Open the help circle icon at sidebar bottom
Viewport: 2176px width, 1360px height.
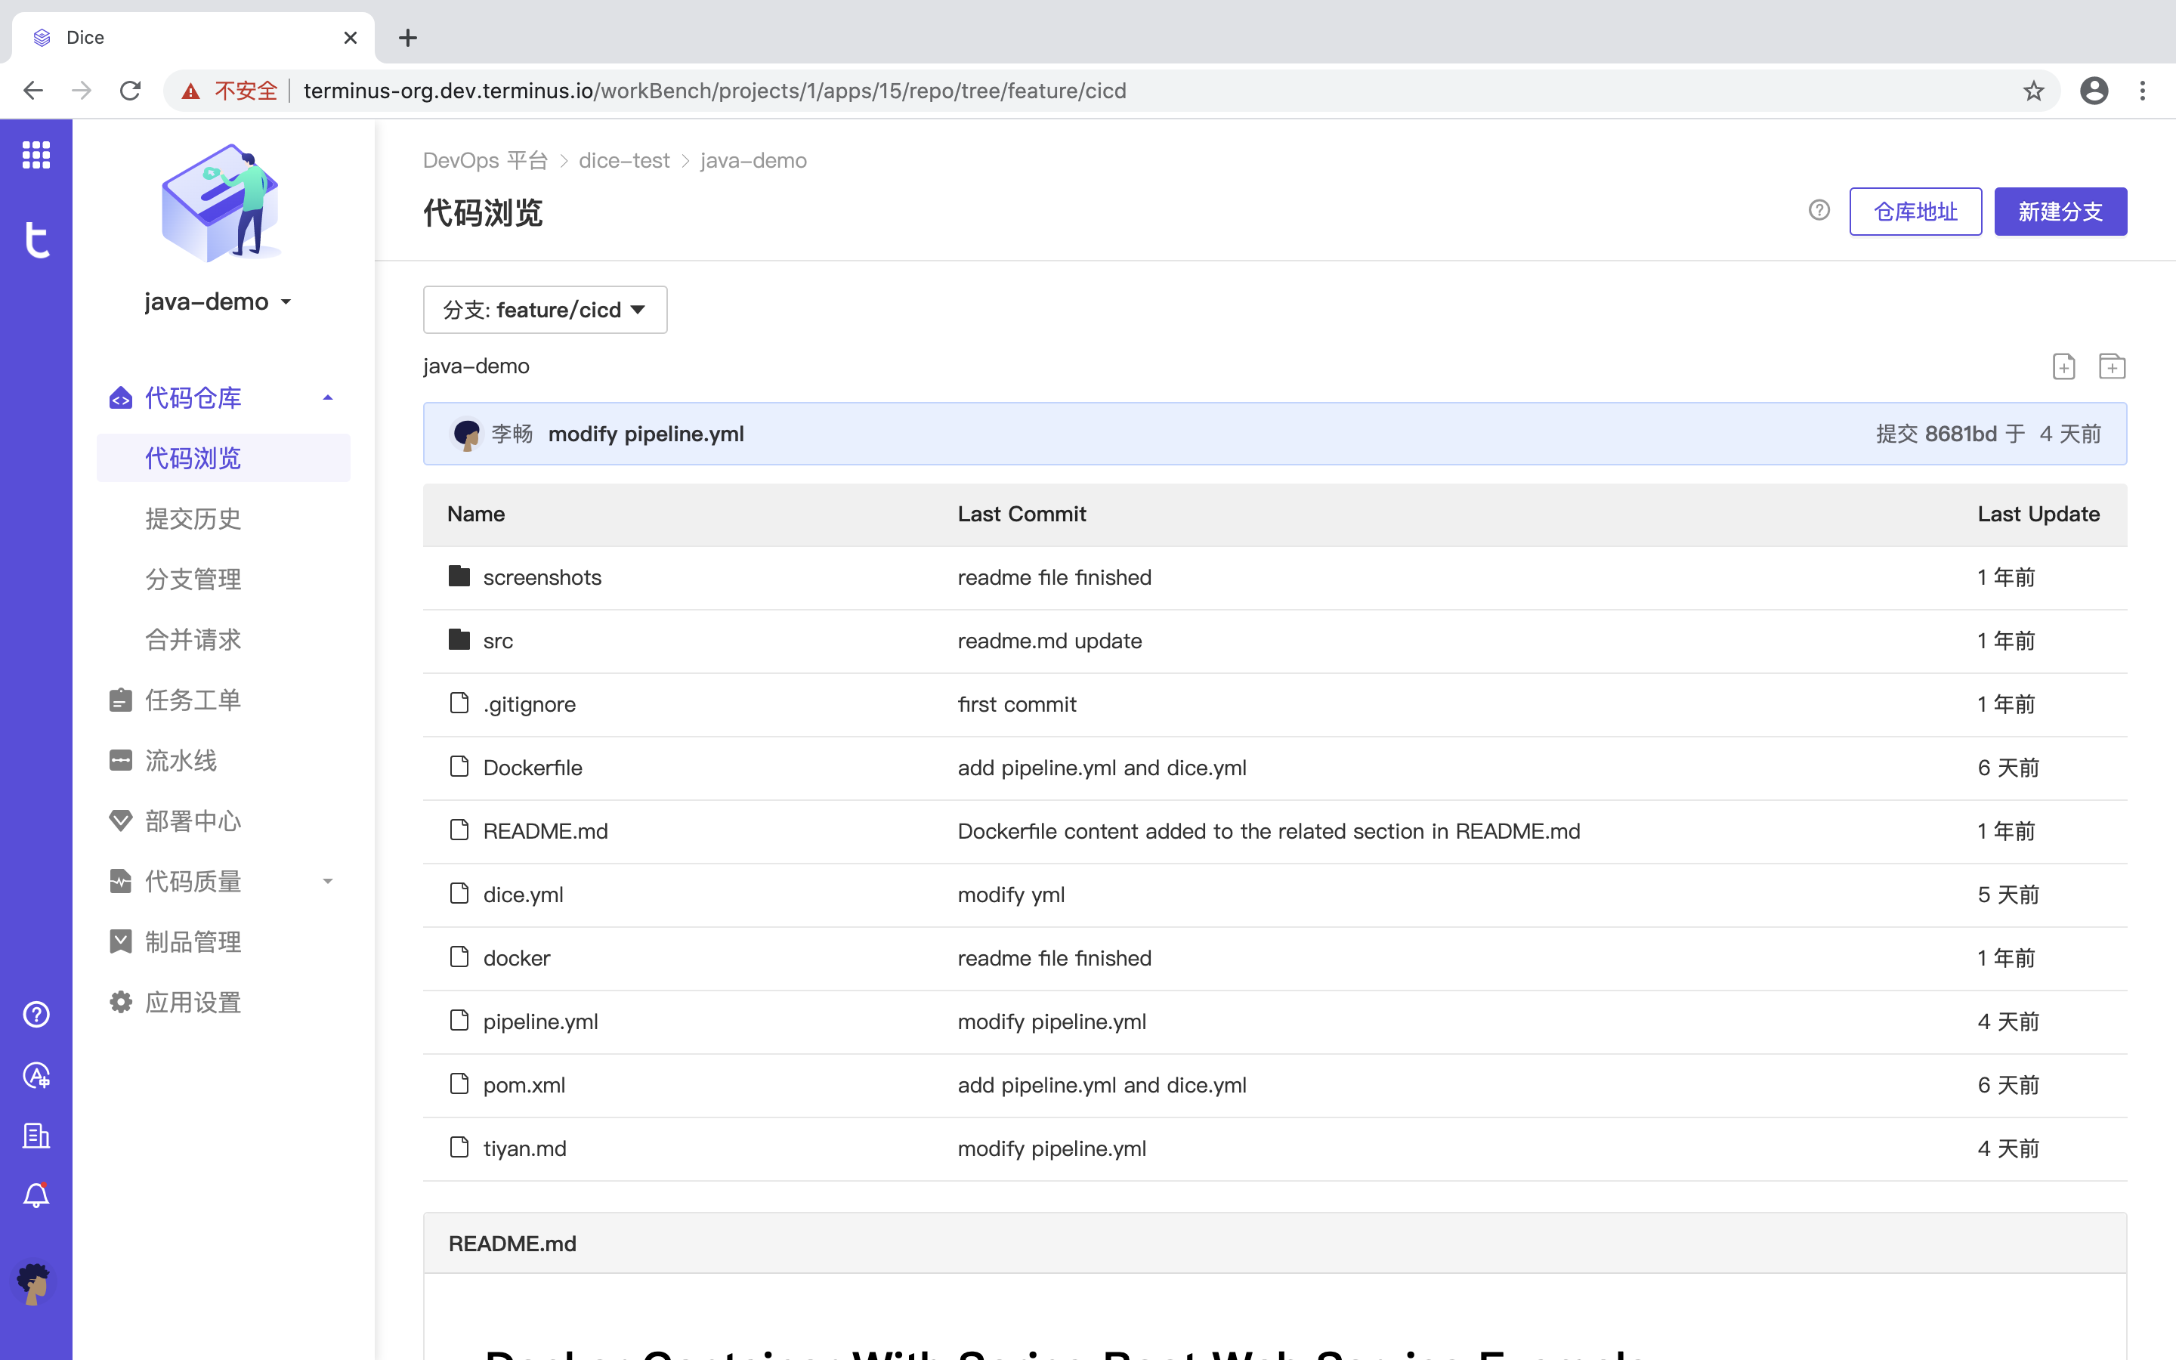pos(36,1014)
